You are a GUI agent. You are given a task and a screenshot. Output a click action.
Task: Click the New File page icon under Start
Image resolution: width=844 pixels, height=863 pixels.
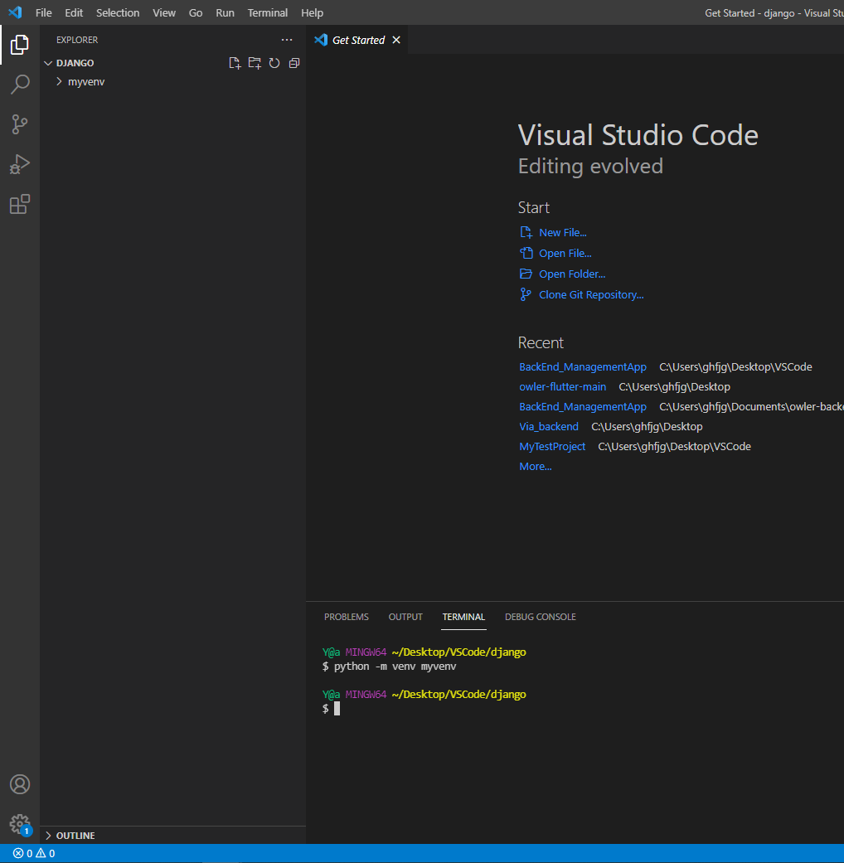(526, 232)
